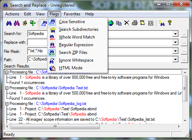This screenshot has width=192, height=140.
Task: Open the C:\Softpedia\Softpedia Text.txt link
Action: (62, 88)
